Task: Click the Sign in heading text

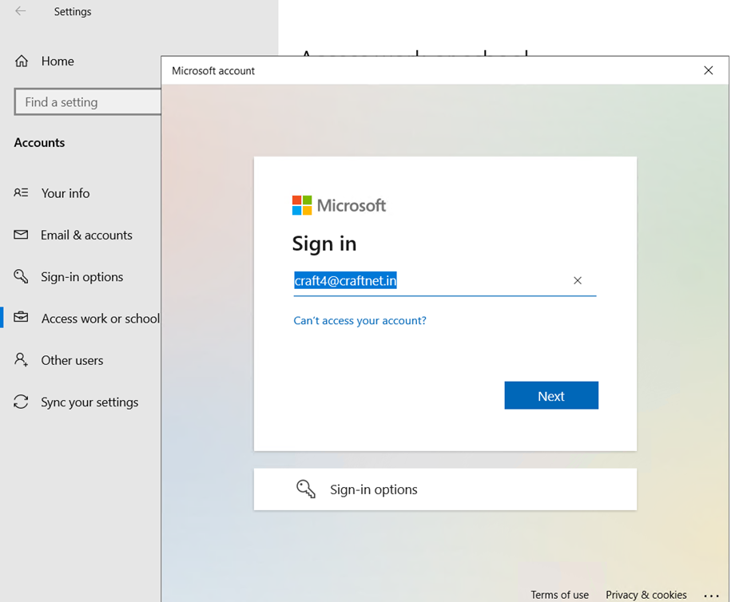Action: pyautogui.click(x=324, y=244)
